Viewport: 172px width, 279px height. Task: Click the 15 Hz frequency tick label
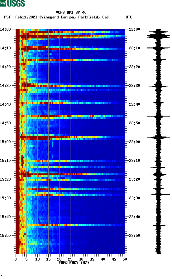[48, 259]
